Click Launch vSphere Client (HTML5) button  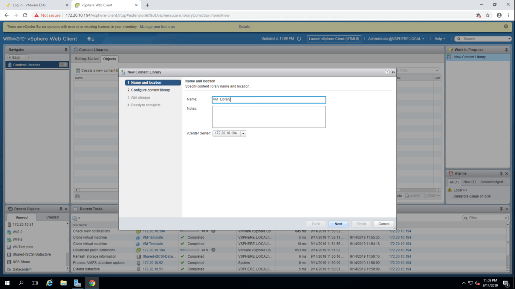334,39
